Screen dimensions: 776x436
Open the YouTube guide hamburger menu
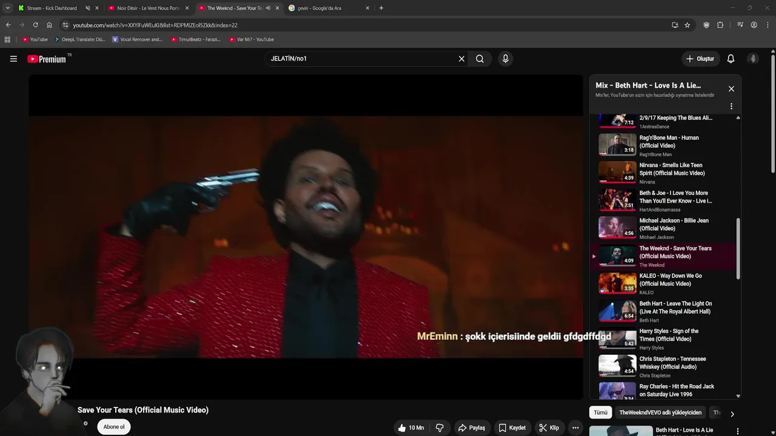point(13,59)
